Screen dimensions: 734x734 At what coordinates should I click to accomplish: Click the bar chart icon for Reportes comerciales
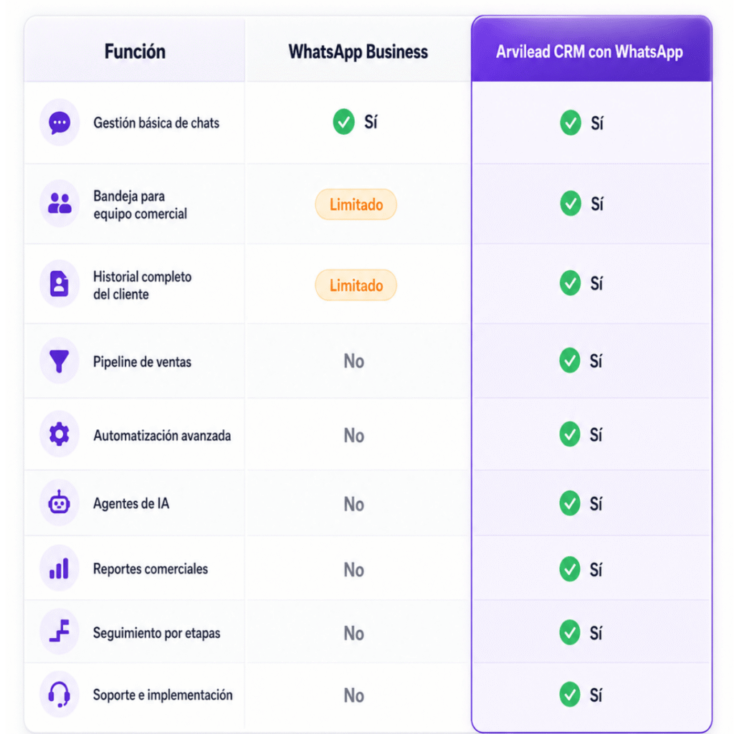tap(59, 568)
